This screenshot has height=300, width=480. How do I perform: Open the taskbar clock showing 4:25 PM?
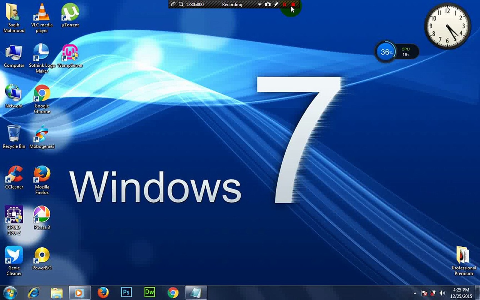click(x=461, y=293)
